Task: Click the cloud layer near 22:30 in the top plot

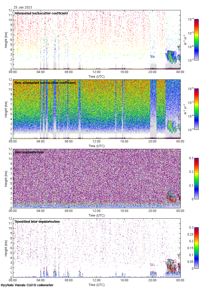Action: pos(171,57)
